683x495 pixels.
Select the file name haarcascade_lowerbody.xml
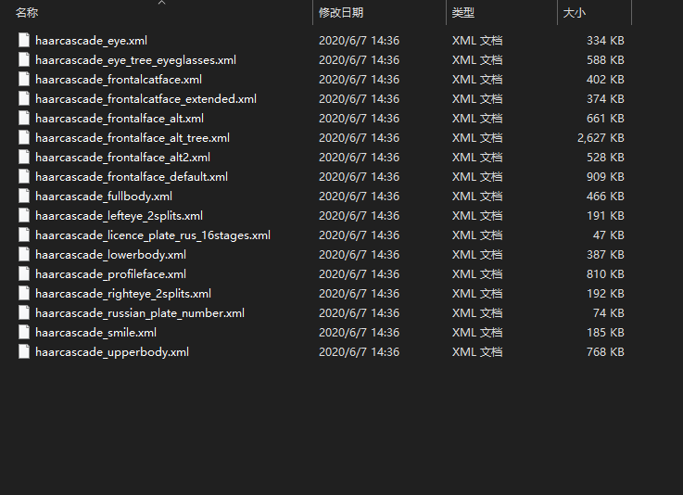110,255
